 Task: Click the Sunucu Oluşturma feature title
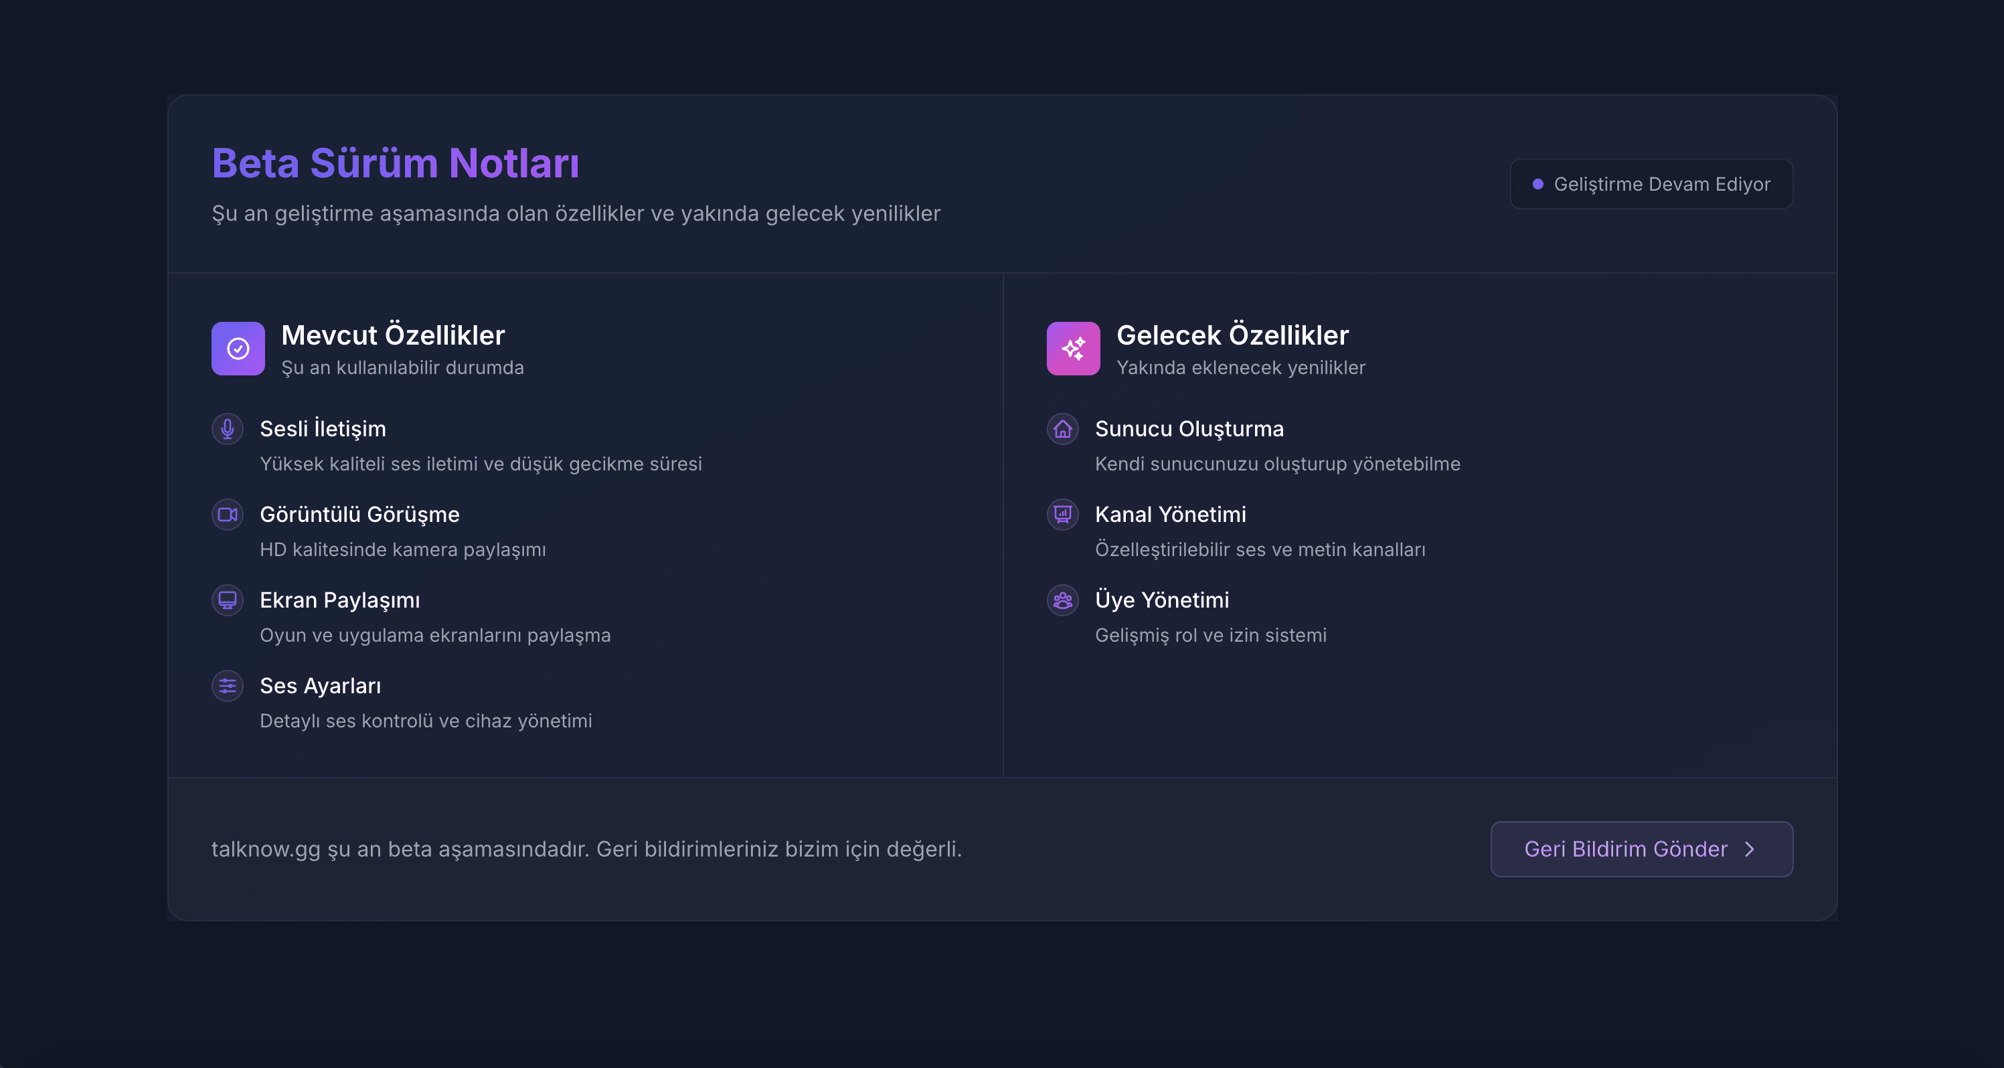(x=1189, y=428)
